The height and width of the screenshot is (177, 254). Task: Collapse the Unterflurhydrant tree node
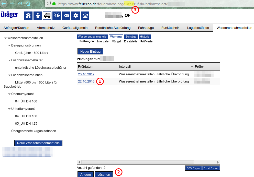pos(9,109)
